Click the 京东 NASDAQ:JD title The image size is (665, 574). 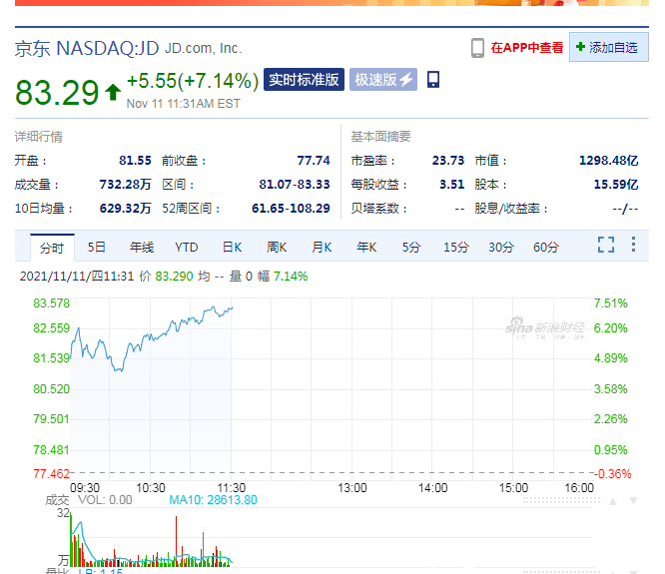click(x=87, y=48)
